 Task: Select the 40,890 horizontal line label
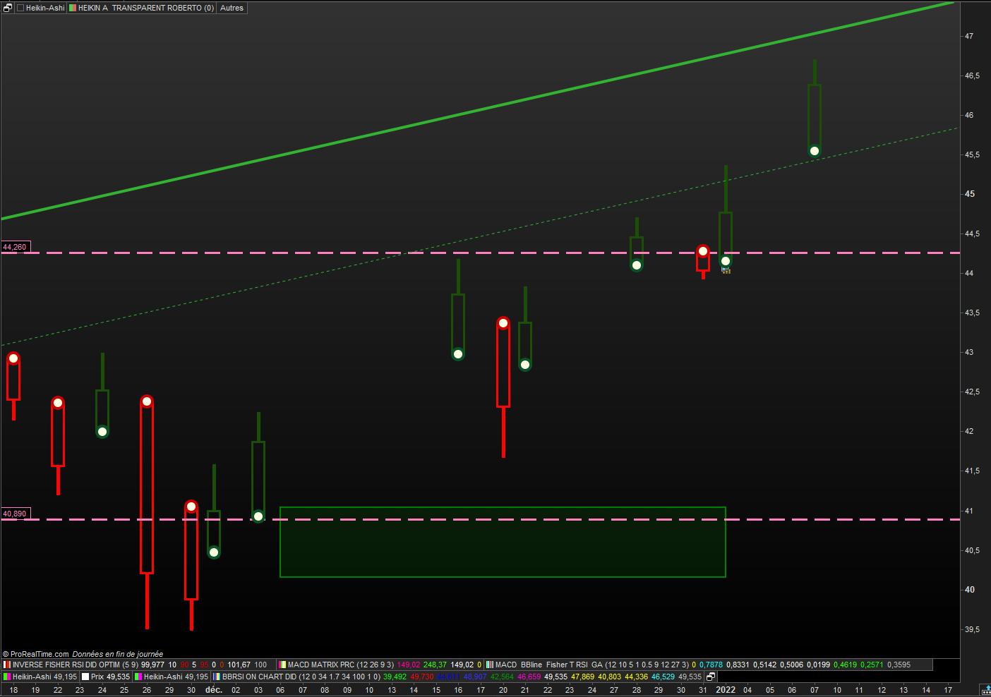tap(15, 514)
